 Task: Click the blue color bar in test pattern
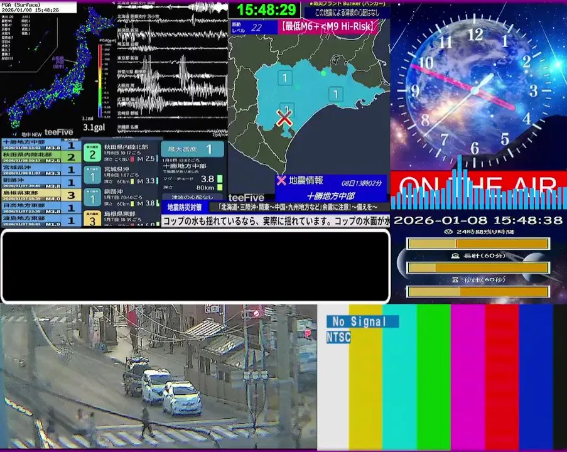[x=536, y=377]
